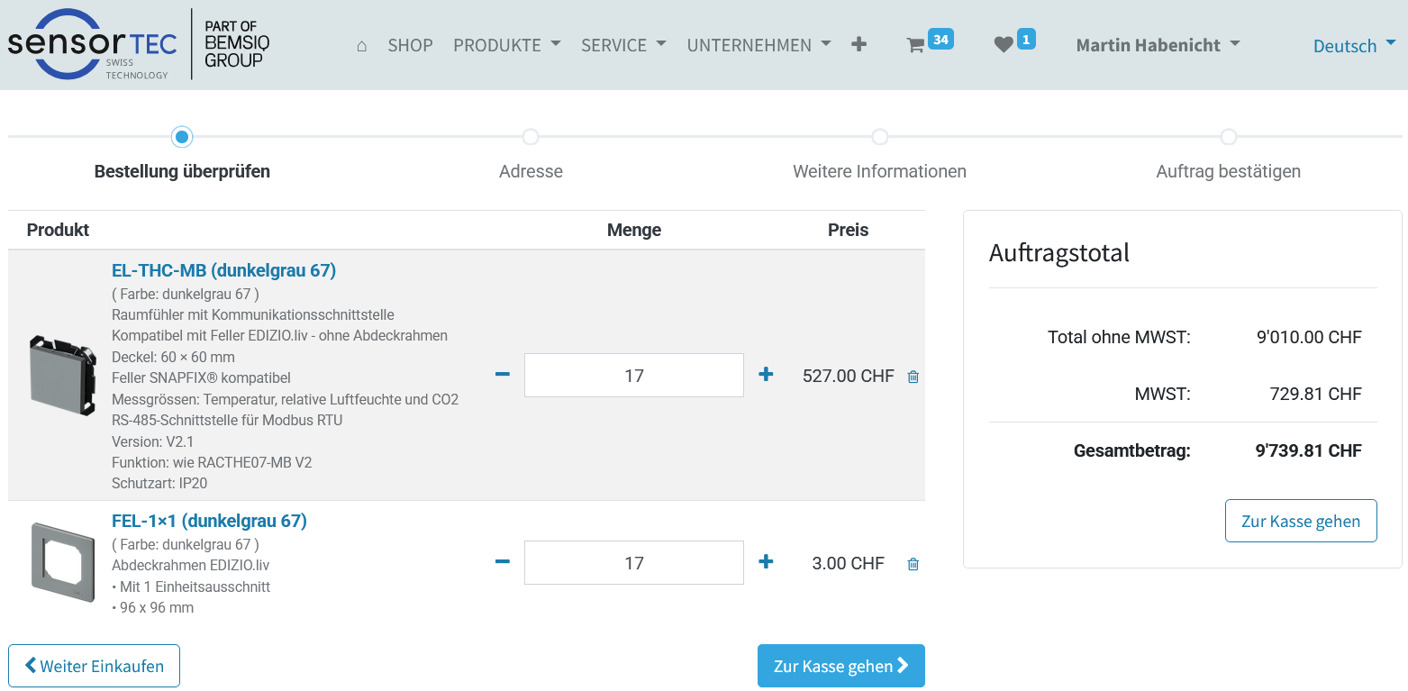Click the Total ohne MWST 9'010.00 CHF value

pyautogui.click(x=1309, y=337)
